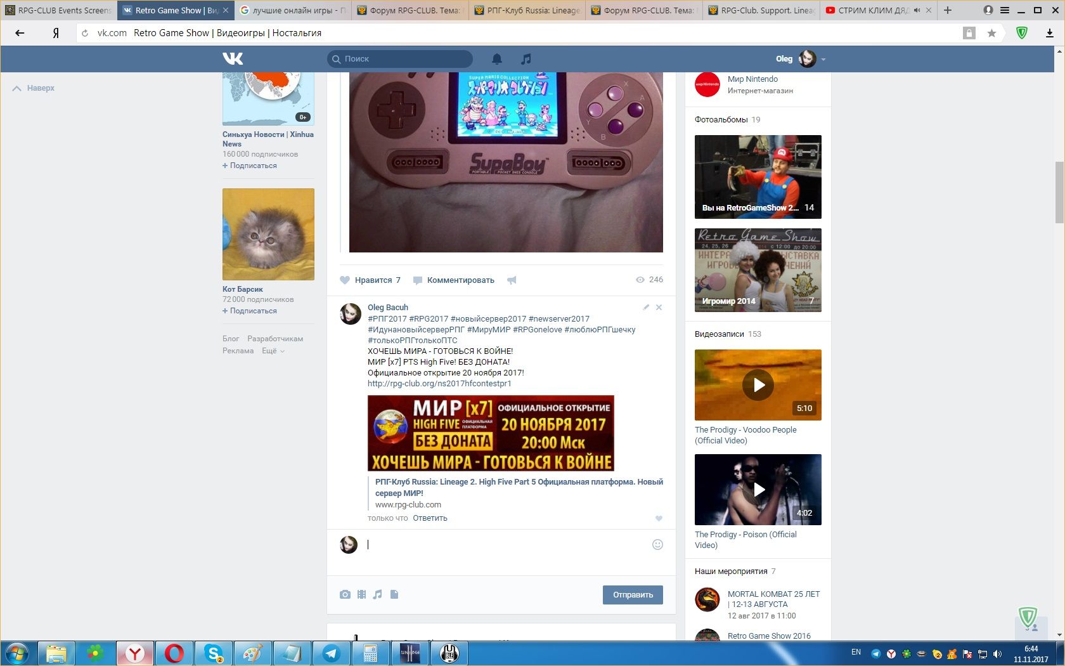Open Windows Start button

pyautogui.click(x=17, y=653)
